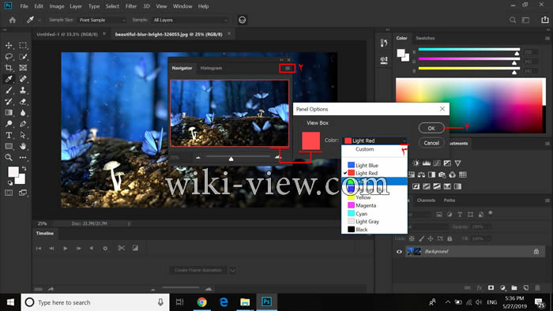Screen dimensions: 553x311
Task: Select the Pen tool
Action: click(x=23, y=124)
